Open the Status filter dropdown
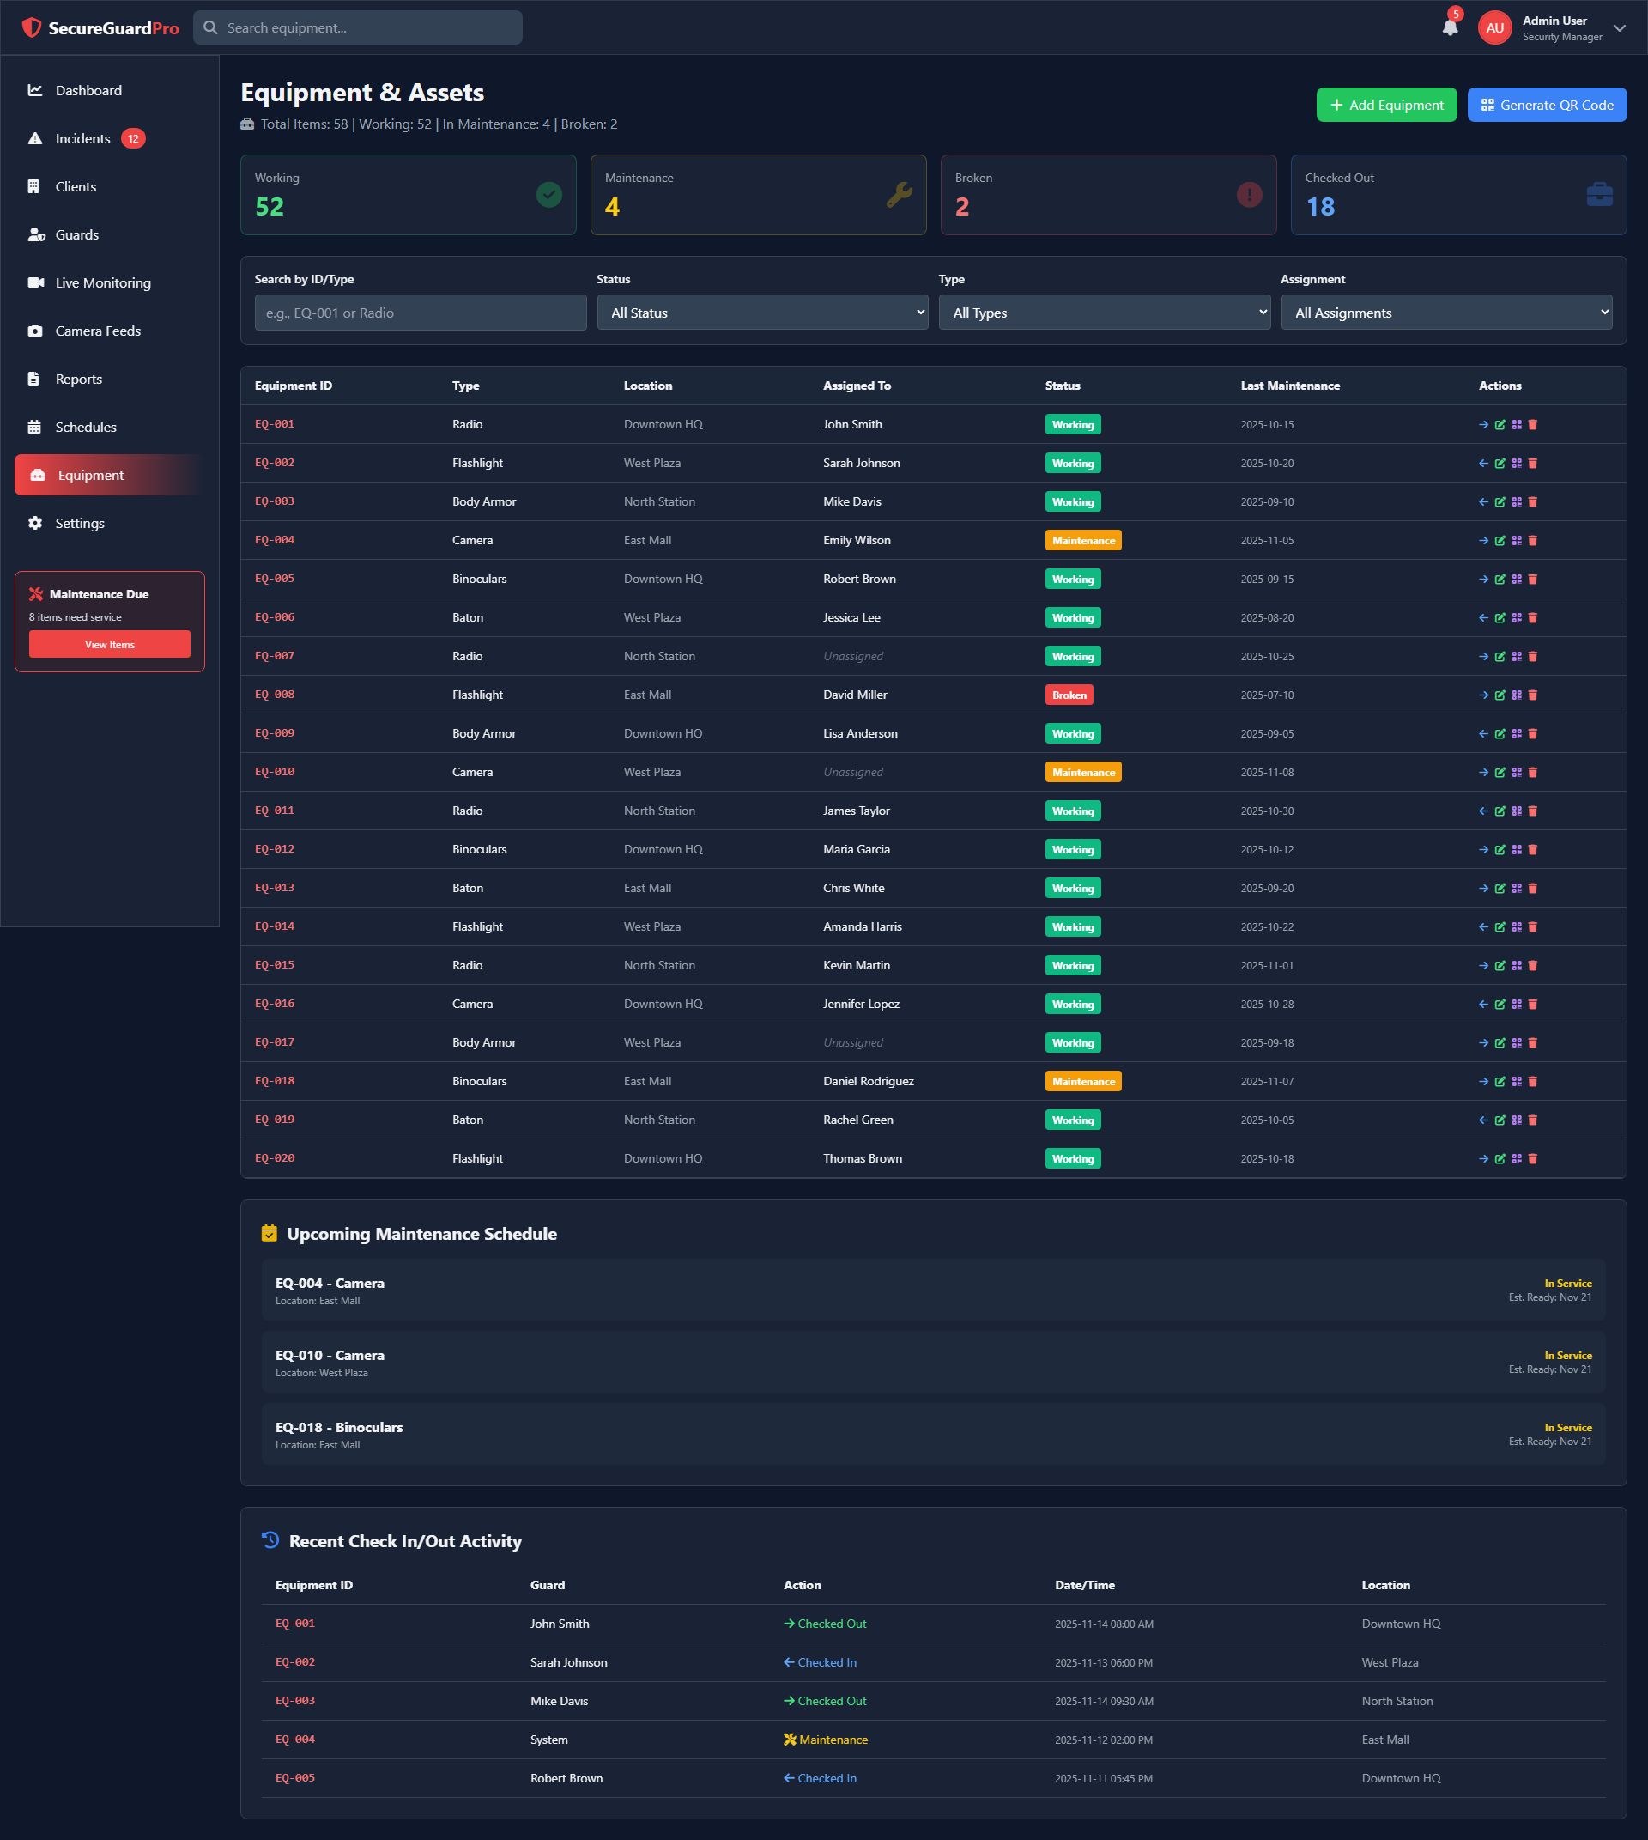Image resolution: width=1648 pixels, height=1840 pixels. point(762,313)
